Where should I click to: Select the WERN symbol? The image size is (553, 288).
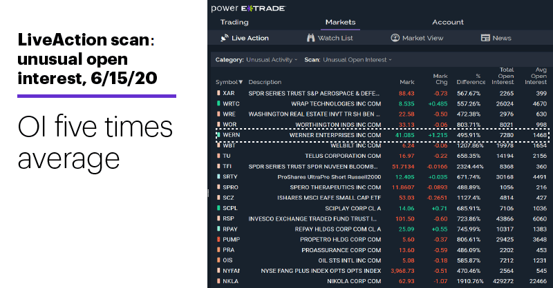click(232, 134)
